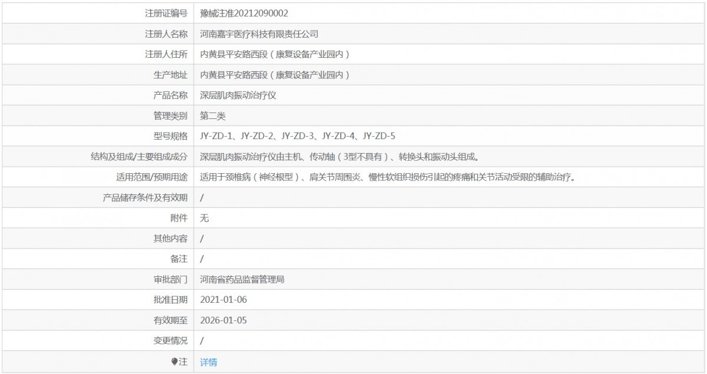Click the 注册证编号 label

coord(167,13)
